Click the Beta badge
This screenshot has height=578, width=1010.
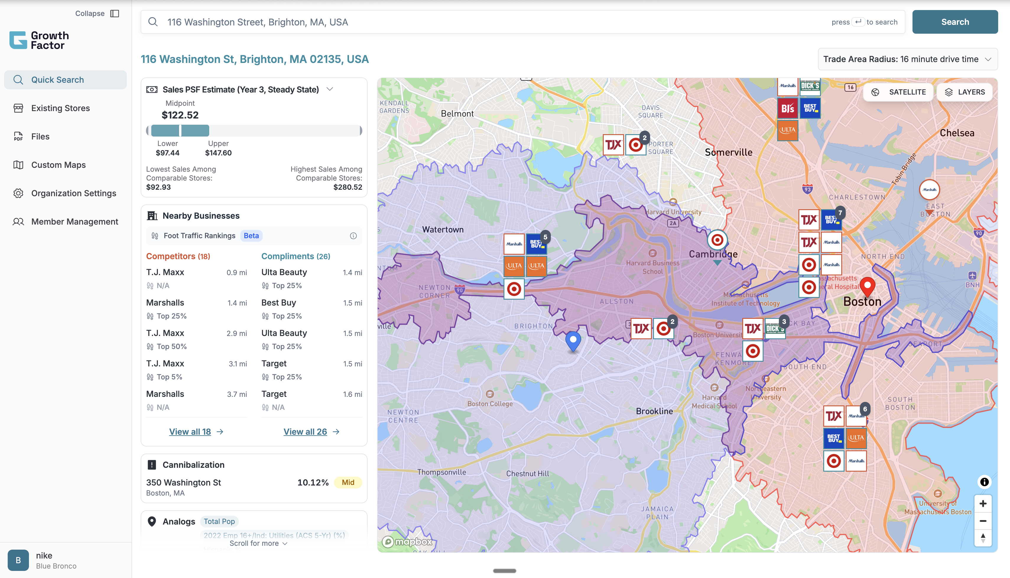(251, 236)
